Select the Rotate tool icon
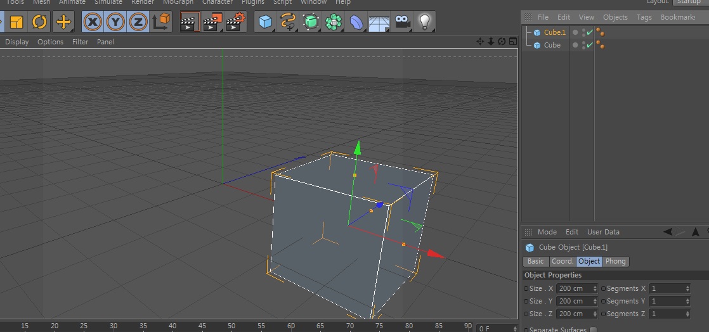 [39, 22]
